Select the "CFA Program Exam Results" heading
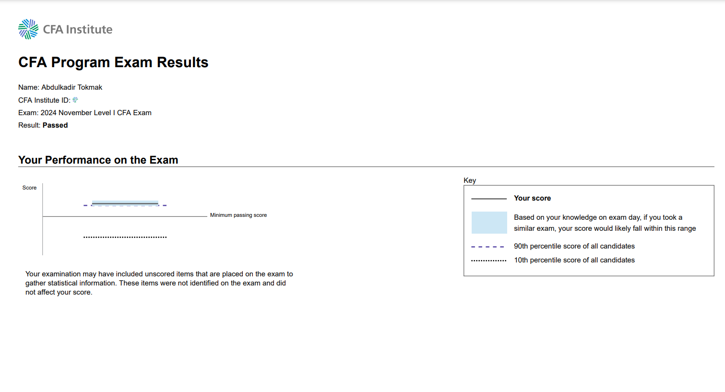The height and width of the screenshot is (392, 725). (x=113, y=62)
